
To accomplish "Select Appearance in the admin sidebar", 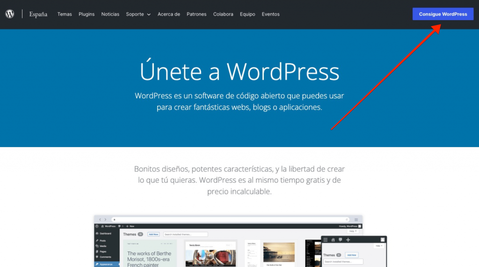I will tap(106, 264).
